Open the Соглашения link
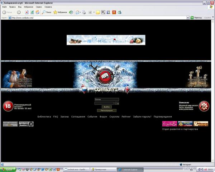The height and width of the screenshot is (172, 215). pyautogui.click(x=78, y=117)
